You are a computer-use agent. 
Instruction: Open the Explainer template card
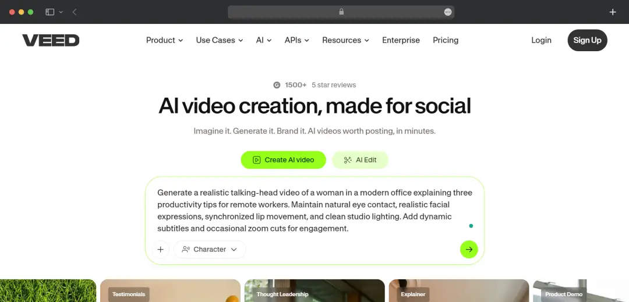coord(459,291)
